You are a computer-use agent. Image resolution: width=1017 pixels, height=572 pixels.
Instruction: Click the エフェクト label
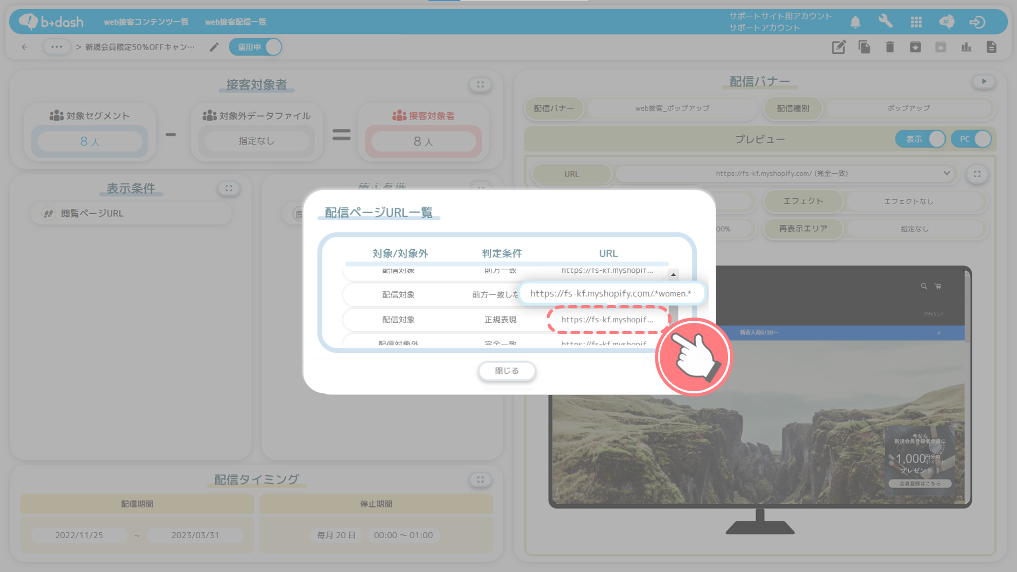tap(803, 201)
